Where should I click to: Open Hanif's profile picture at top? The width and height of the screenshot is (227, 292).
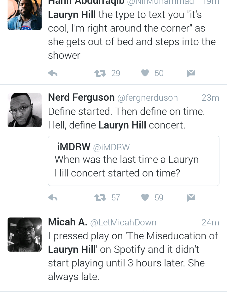[25, 15]
